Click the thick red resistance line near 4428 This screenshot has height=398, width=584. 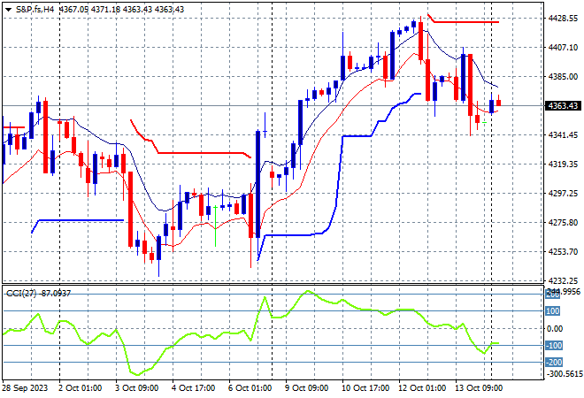[x=465, y=22]
